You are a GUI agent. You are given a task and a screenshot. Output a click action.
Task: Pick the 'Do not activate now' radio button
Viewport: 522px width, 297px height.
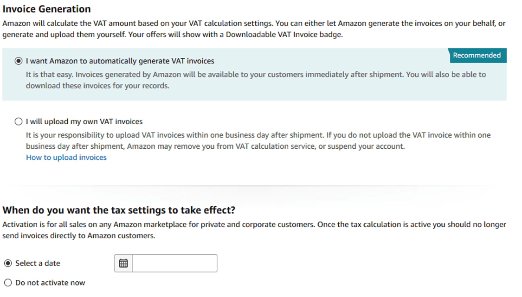click(x=8, y=283)
